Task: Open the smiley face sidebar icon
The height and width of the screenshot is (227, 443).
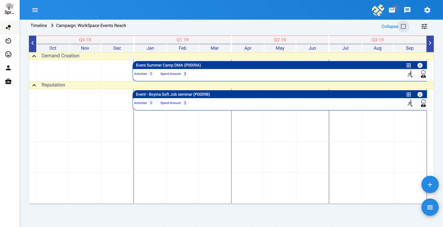Action: (9, 54)
